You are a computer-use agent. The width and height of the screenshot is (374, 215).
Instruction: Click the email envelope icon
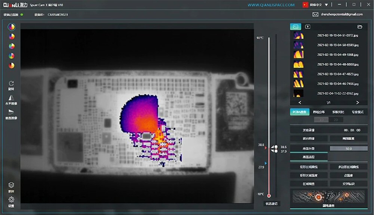click(x=315, y=15)
